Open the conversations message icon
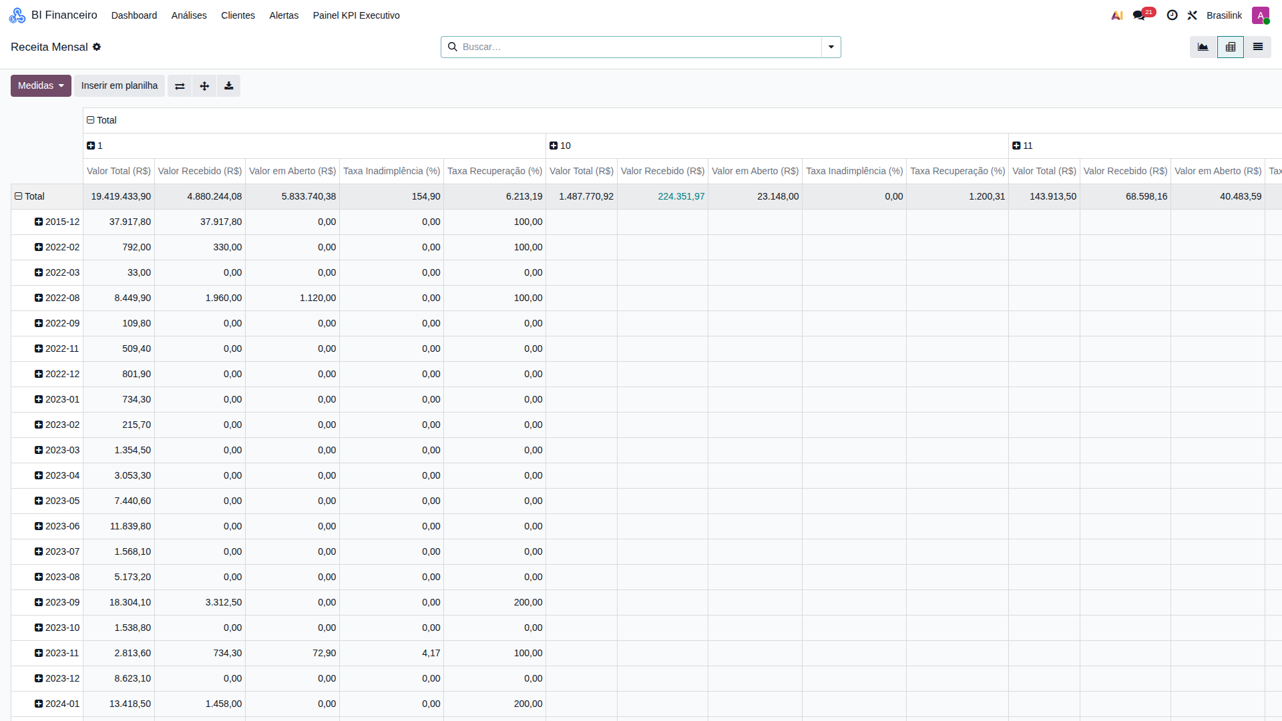The width and height of the screenshot is (1282, 721). pos(1139,15)
